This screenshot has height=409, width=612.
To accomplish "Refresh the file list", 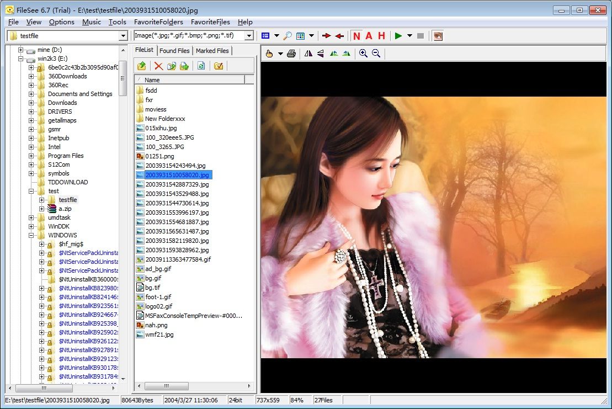I will tap(201, 66).
